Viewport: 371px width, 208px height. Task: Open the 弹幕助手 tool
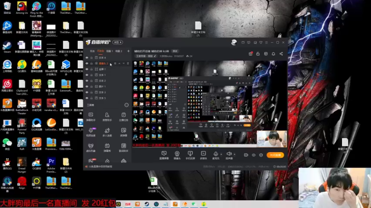pyautogui.click(x=90, y=117)
